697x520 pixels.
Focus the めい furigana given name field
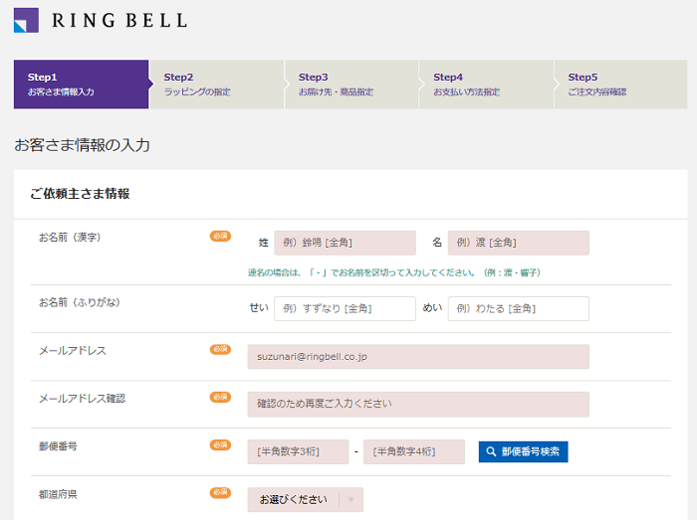pyautogui.click(x=519, y=308)
